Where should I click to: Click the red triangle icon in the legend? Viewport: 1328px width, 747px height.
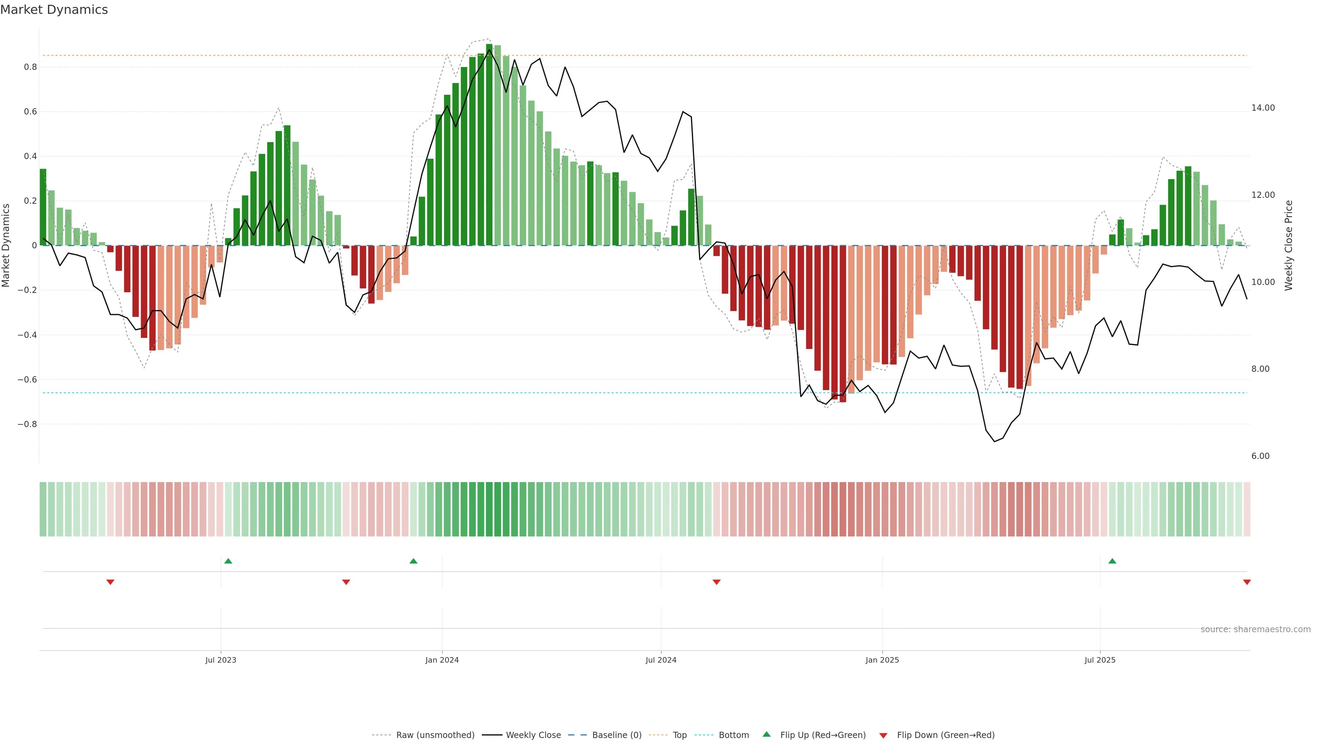pos(883,736)
